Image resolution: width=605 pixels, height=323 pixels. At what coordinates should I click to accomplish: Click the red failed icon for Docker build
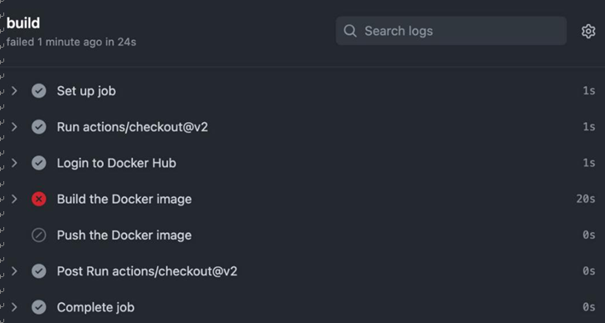[x=38, y=199]
